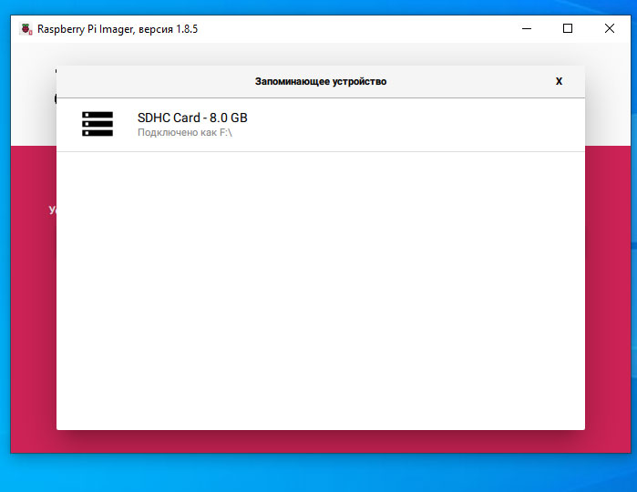This screenshot has width=637, height=492.
Task: Close the 'Запоминающее устройство' dialog with X
Action: [559, 81]
